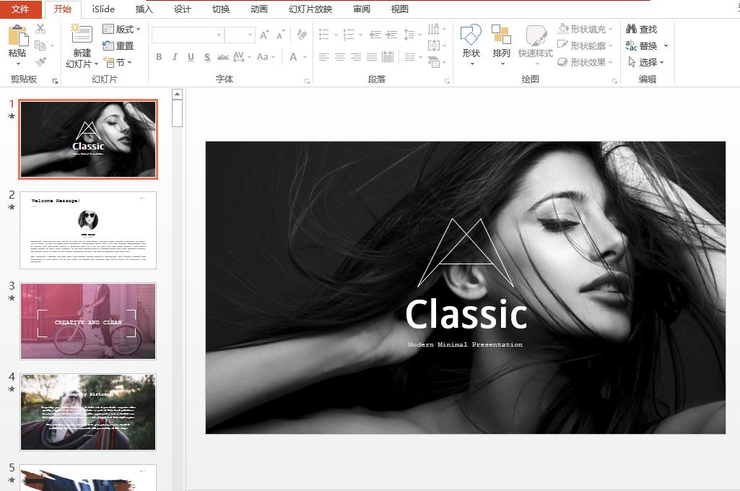The height and width of the screenshot is (491, 740).
Task: Click the Format Painter brush icon
Action: pos(40,62)
